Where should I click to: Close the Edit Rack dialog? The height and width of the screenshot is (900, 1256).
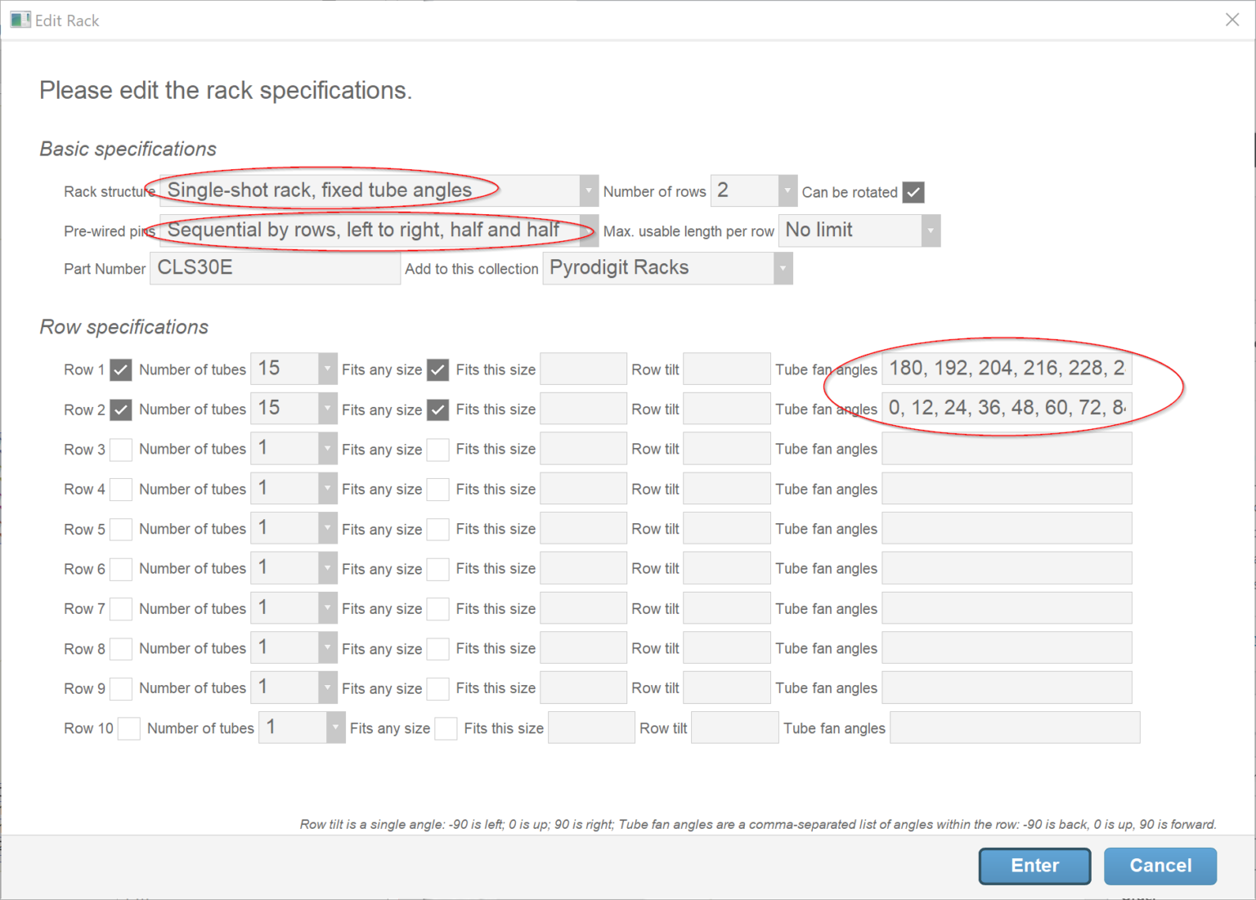point(1232,20)
